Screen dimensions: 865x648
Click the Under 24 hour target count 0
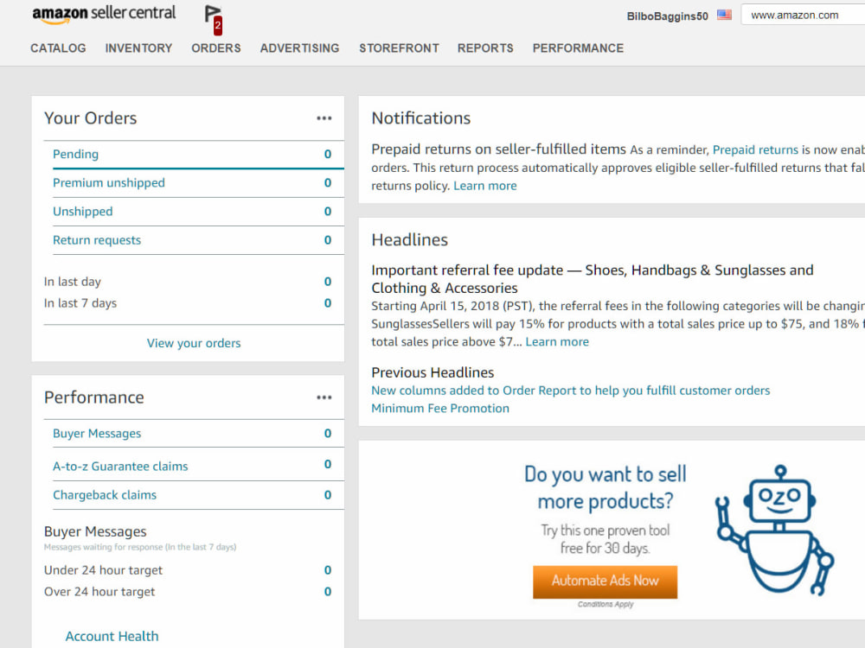[x=328, y=570]
